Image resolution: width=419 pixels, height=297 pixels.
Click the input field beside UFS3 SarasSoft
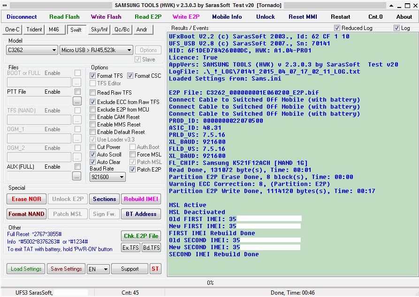pos(72,292)
